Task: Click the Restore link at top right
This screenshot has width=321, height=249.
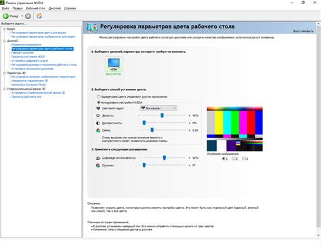Action: (303, 31)
